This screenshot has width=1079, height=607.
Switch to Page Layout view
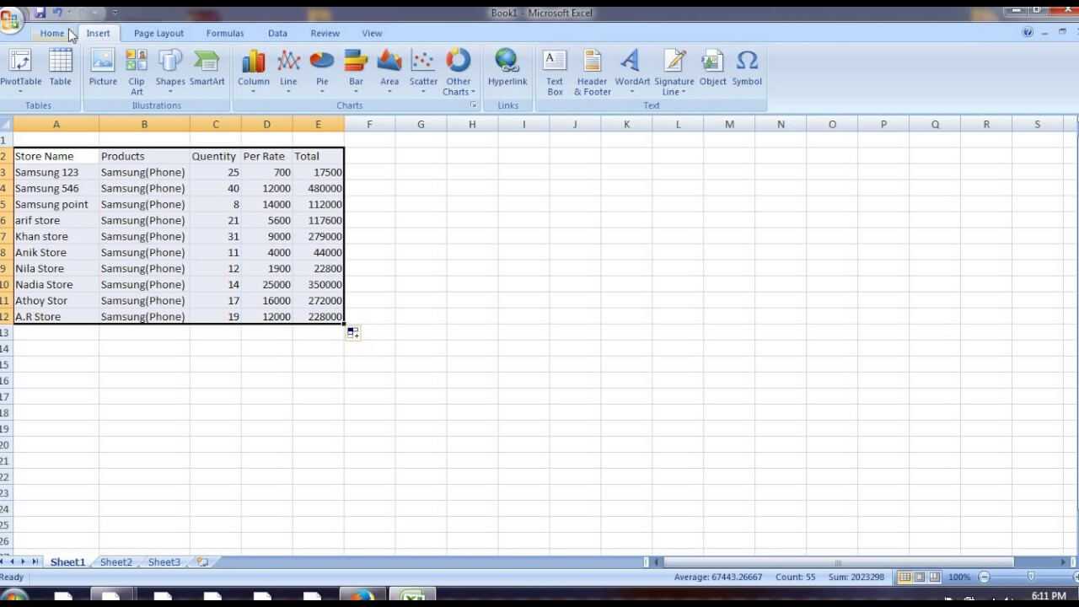pos(919,577)
